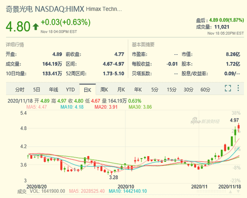Click the fullscreen expand chart icon
247x198 pixels.
(228, 88)
